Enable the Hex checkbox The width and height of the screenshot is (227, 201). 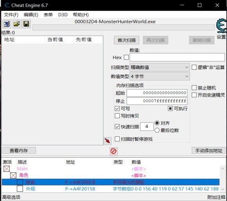pyautogui.click(x=126, y=57)
